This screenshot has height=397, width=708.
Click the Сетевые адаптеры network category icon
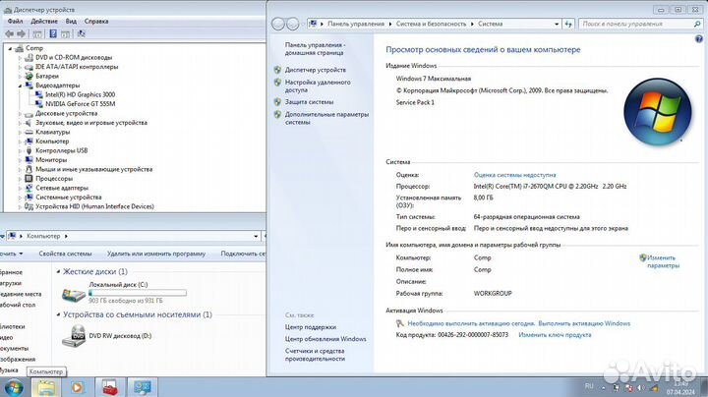(29, 188)
